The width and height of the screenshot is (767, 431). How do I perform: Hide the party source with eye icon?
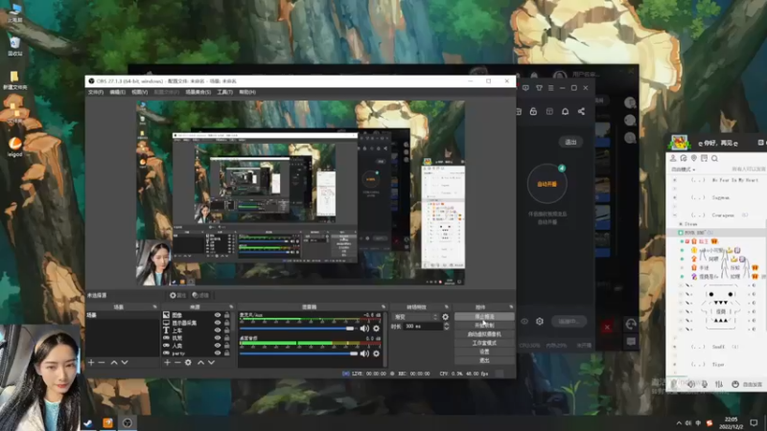tap(218, 352)
